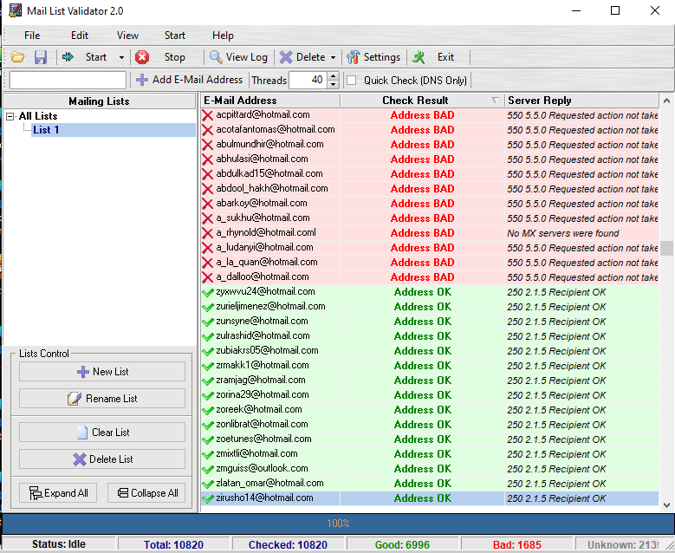Click the save floppy disk icon
The height and width of the screenshot is (553, 675).
(x=41, y=57)
